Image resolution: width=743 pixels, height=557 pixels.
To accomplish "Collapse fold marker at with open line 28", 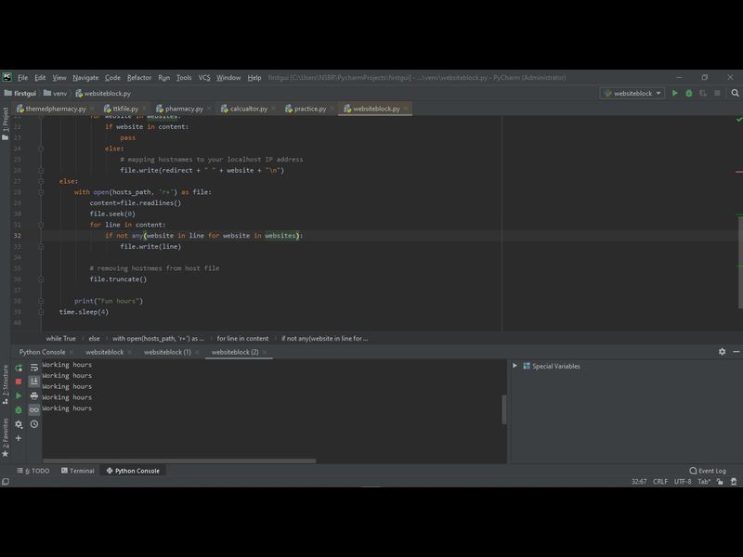I will tap(41, 192).
